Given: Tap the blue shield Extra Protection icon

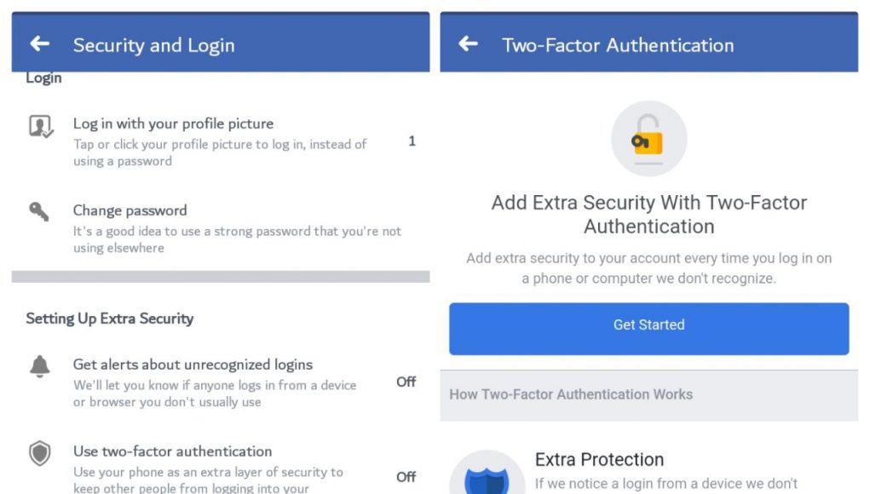Looking at the screenshot, I should (487, 474).
